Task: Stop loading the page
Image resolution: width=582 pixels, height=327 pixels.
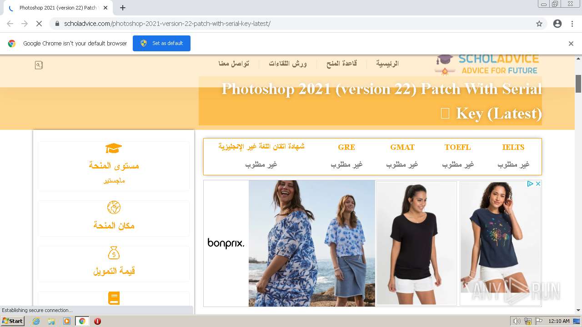Action: click(39, 24)
